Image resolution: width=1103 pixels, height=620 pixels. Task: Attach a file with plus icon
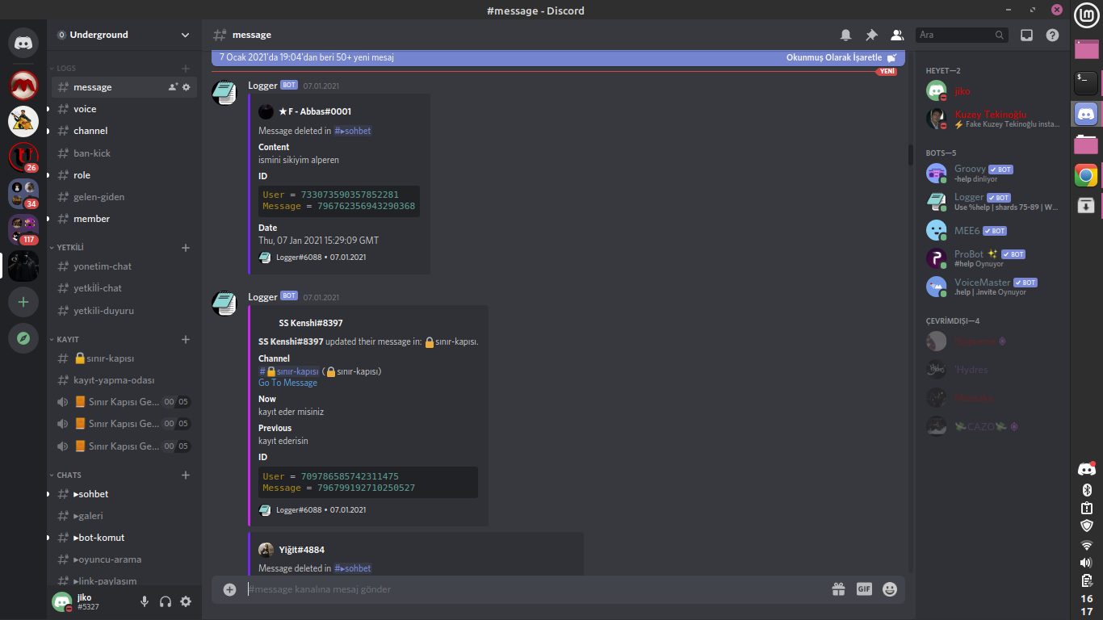click(229, 589)
